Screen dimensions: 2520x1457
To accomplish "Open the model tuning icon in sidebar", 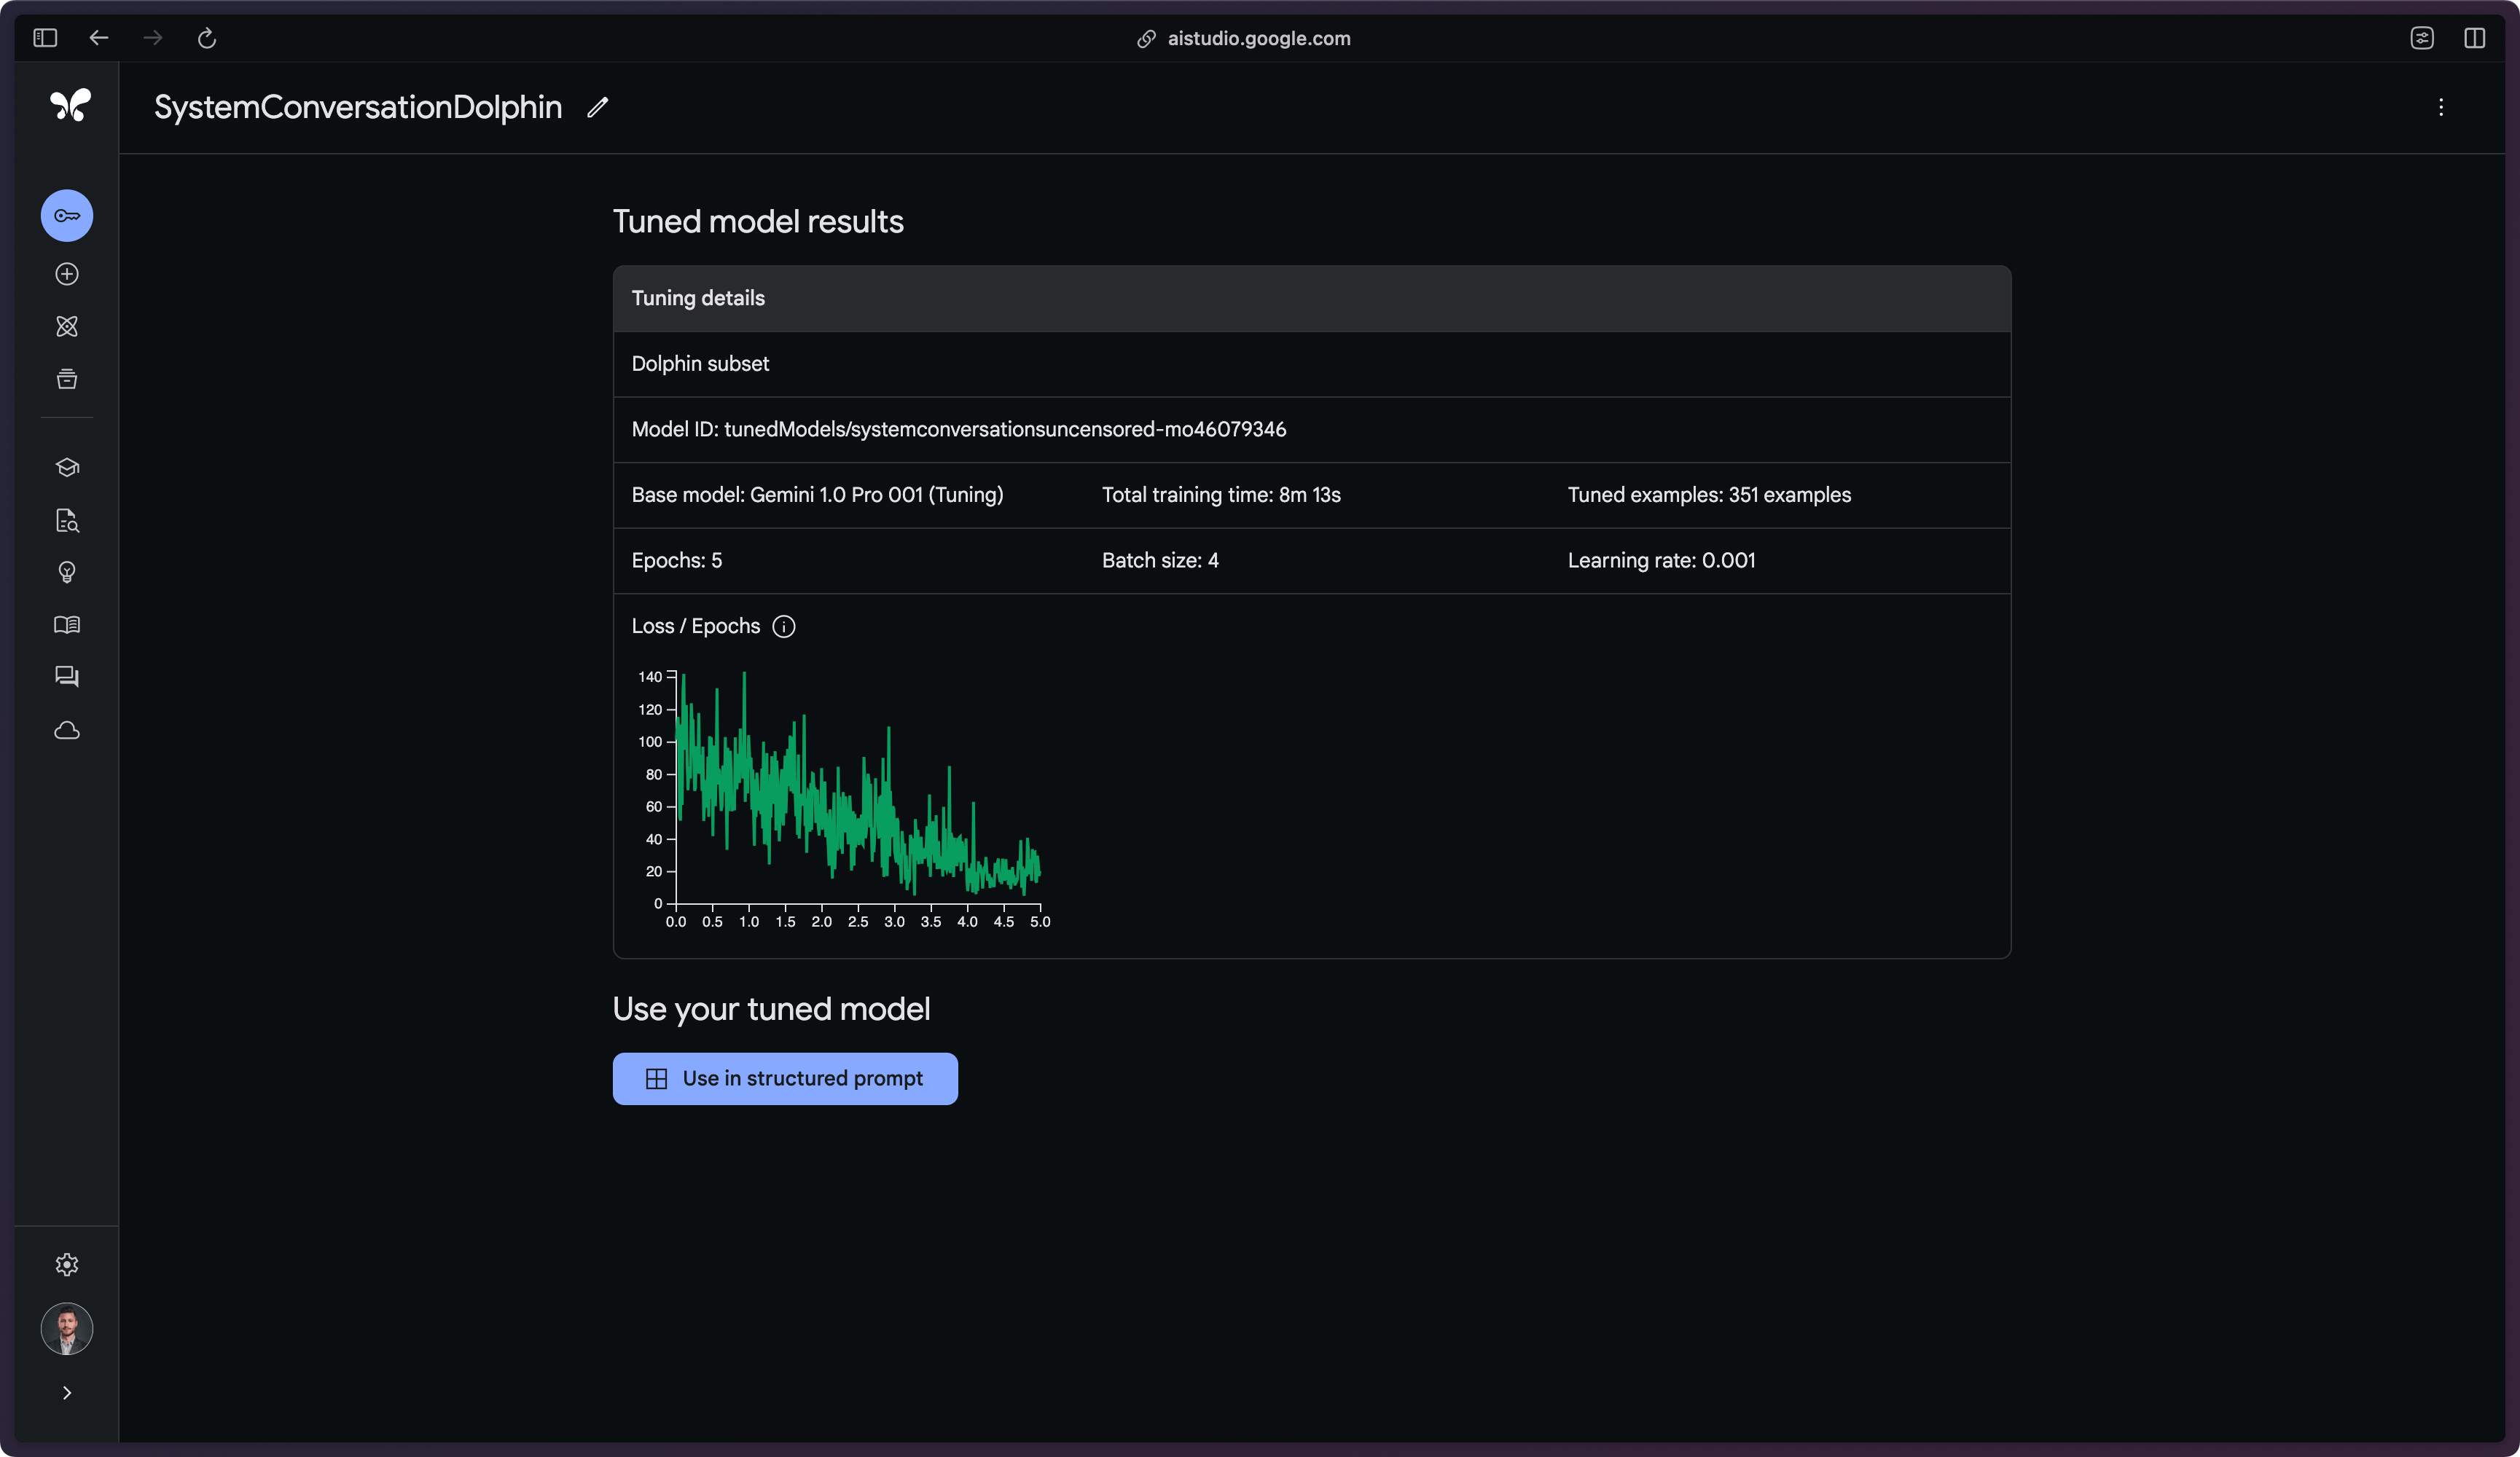I will point(66,327).
